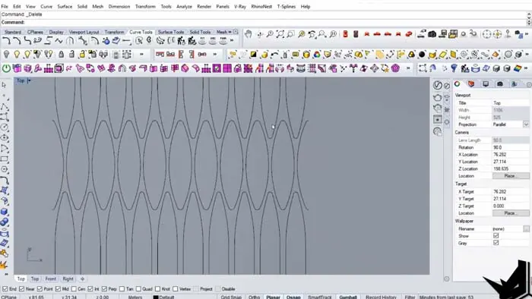Image resolution: width=532 pixels, height=299 pixels.
Task: Open the Curve menu
Action: click(x=46, y=6)
